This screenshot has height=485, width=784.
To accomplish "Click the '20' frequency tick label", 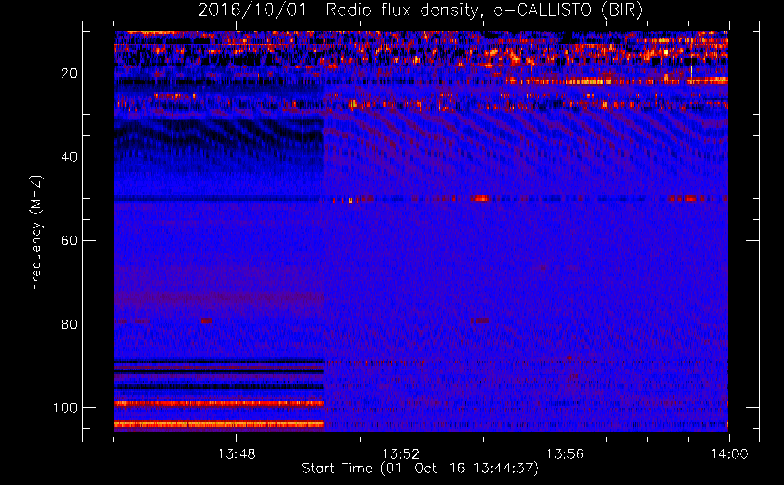I will (69, 73).
